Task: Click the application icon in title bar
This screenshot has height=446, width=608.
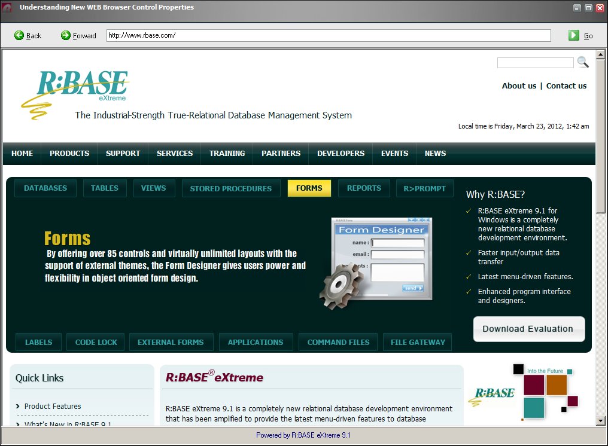Action: (8, 8)
